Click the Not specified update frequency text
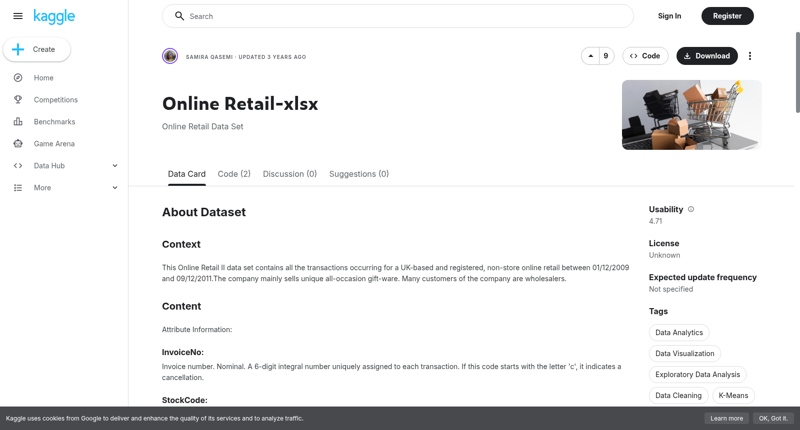 click(x=671, y=289)
